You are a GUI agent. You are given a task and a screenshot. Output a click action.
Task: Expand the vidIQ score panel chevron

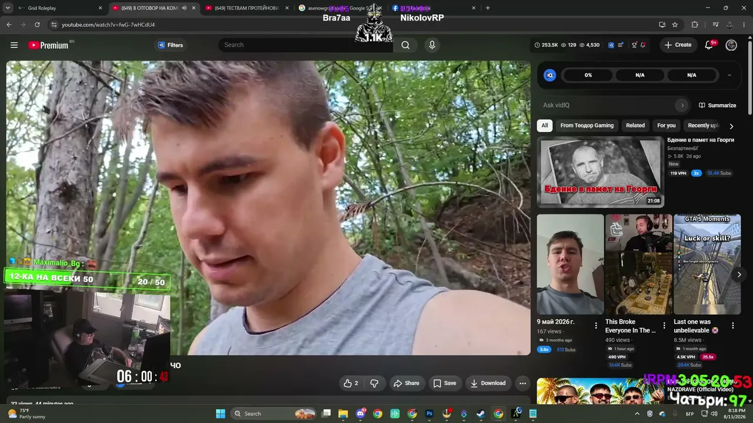coord(729,75)
